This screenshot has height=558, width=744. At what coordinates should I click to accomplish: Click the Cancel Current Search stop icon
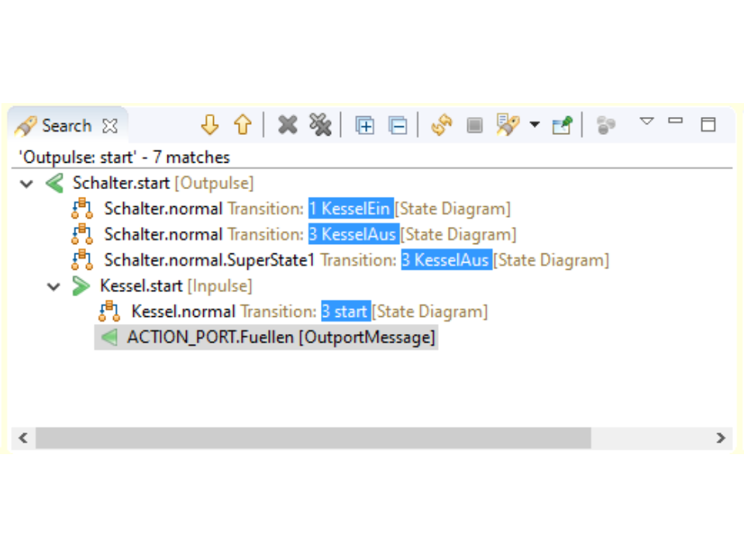(474, 126)
